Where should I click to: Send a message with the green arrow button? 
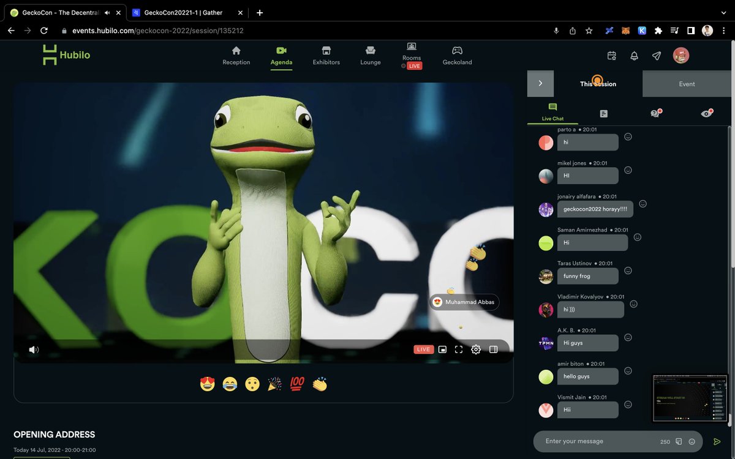(717, 441)
